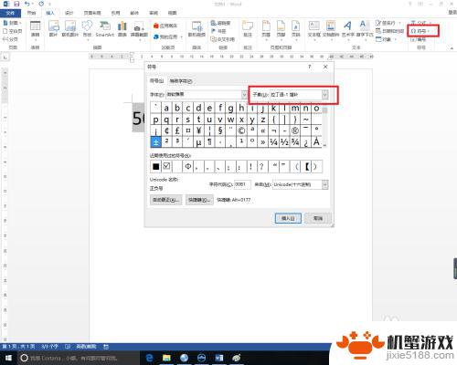Viewport: 457px width, 365px height.
Task: Open the 页眉 (Header) menu icon
Action: point(266,29)
